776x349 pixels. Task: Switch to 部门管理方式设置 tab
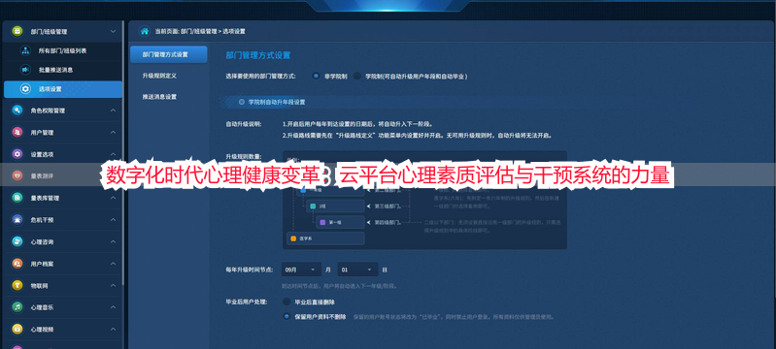pos(168,54)
